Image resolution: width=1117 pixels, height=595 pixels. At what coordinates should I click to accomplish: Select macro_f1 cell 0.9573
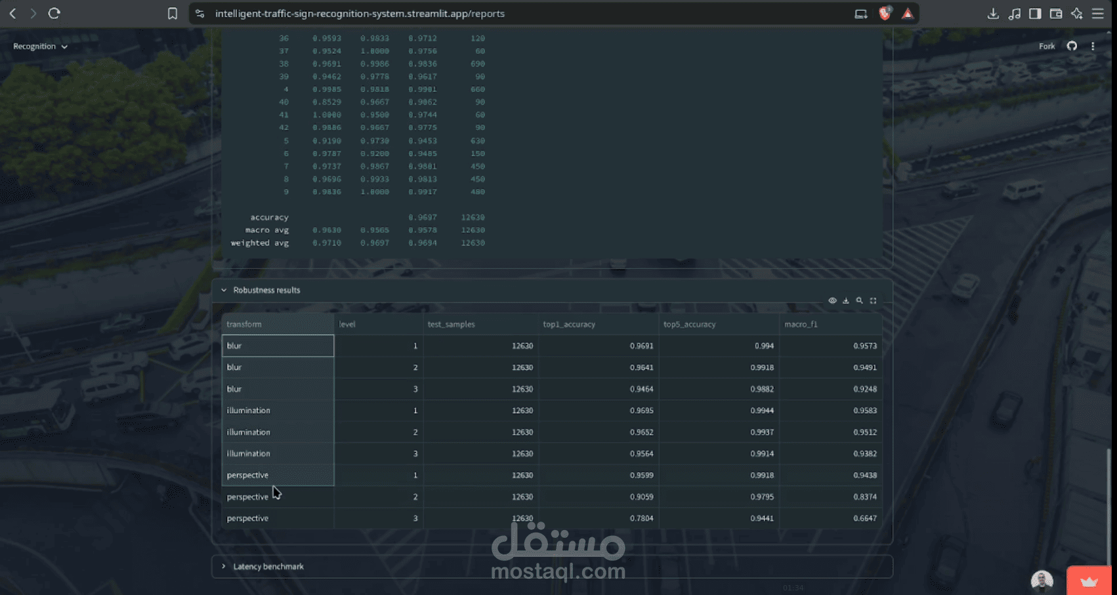[830, 346]
